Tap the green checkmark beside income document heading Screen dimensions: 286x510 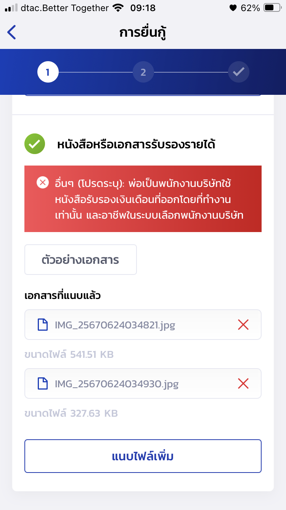(x=35, y=144)
